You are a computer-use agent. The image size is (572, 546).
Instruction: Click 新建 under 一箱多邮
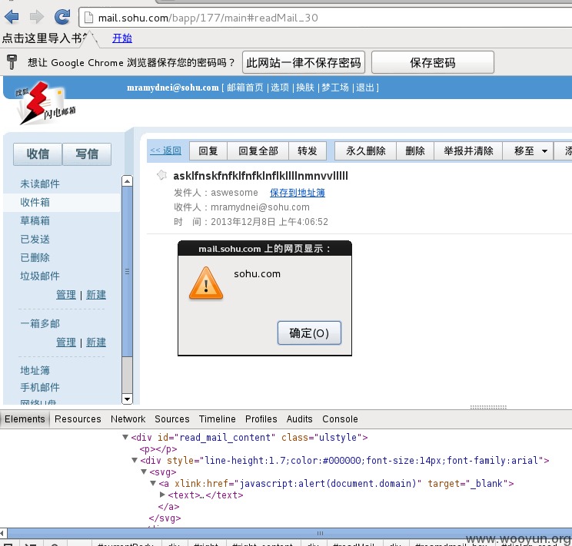click(96, 342)
